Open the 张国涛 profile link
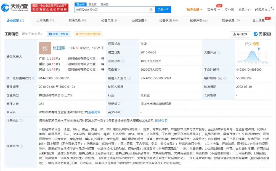 tap(59, 48)
